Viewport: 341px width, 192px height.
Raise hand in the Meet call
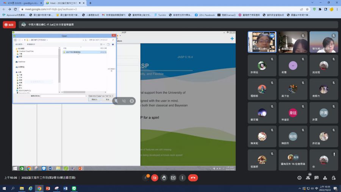[x=164, y=178]
